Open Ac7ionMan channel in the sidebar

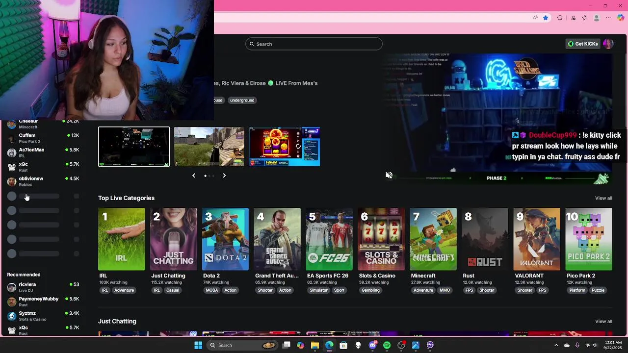tap(43, 152)
